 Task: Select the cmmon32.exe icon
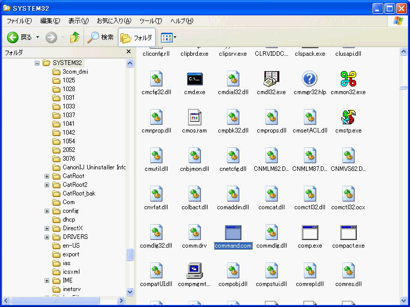pos(348,79)
